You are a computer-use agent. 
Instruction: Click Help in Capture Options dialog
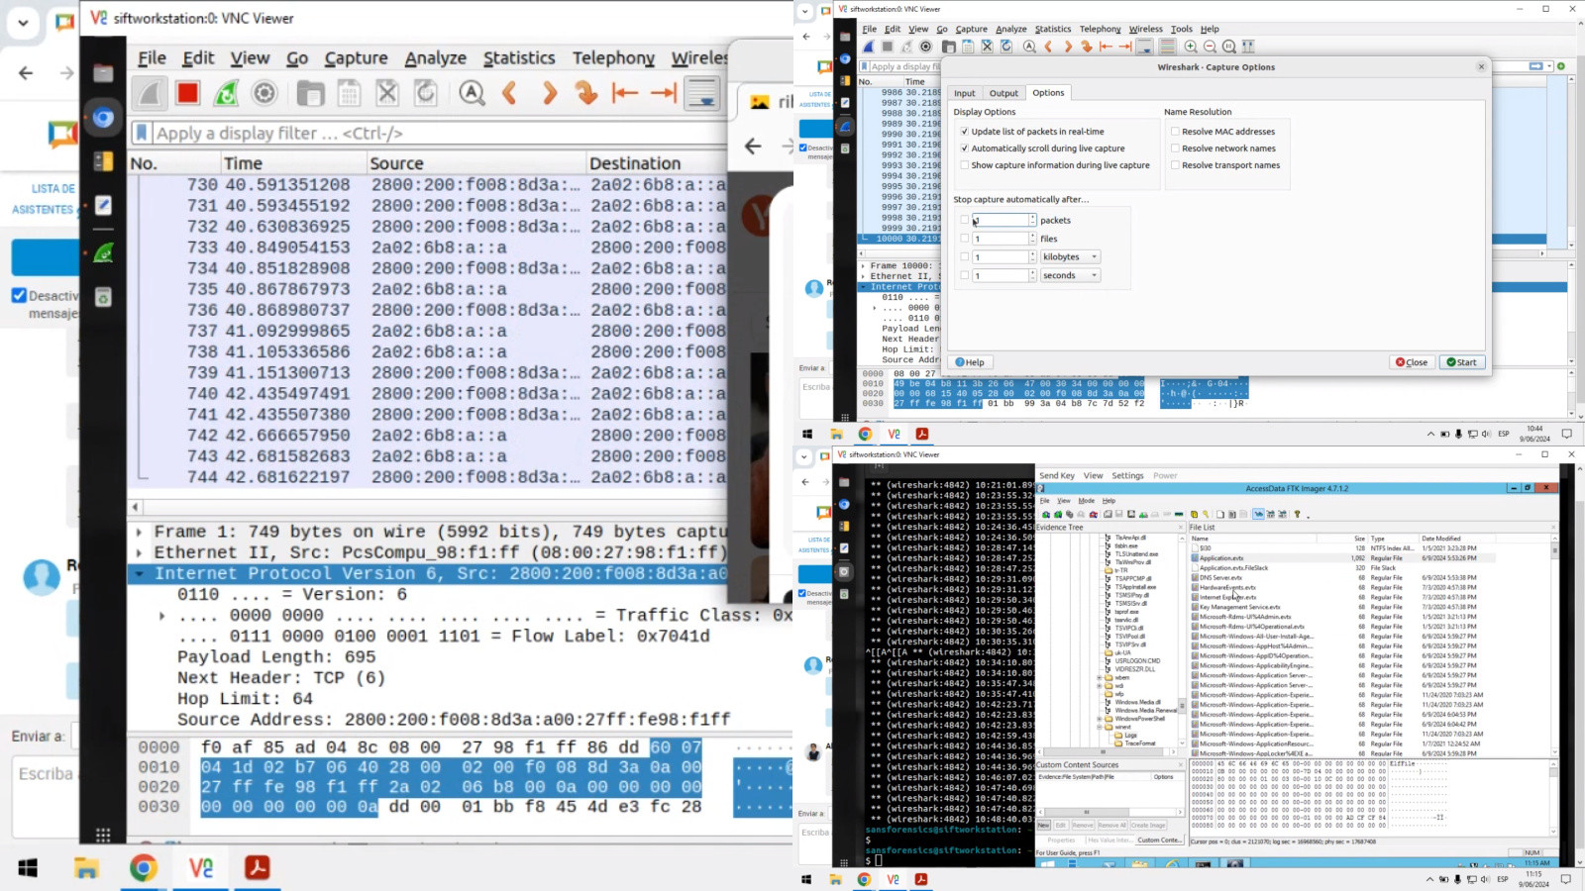pos(970,362)
